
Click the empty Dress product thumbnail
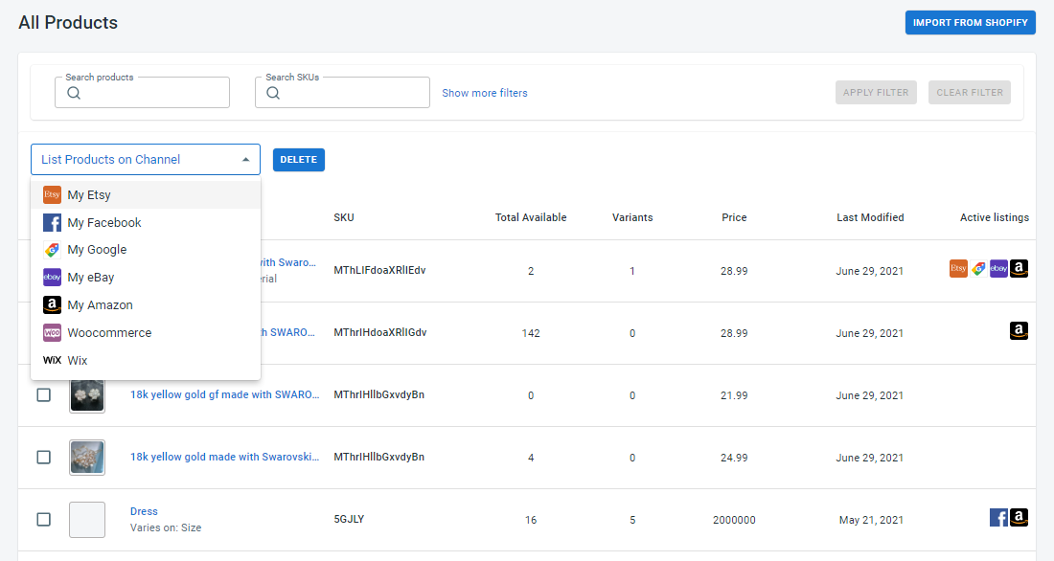[87, 519]
